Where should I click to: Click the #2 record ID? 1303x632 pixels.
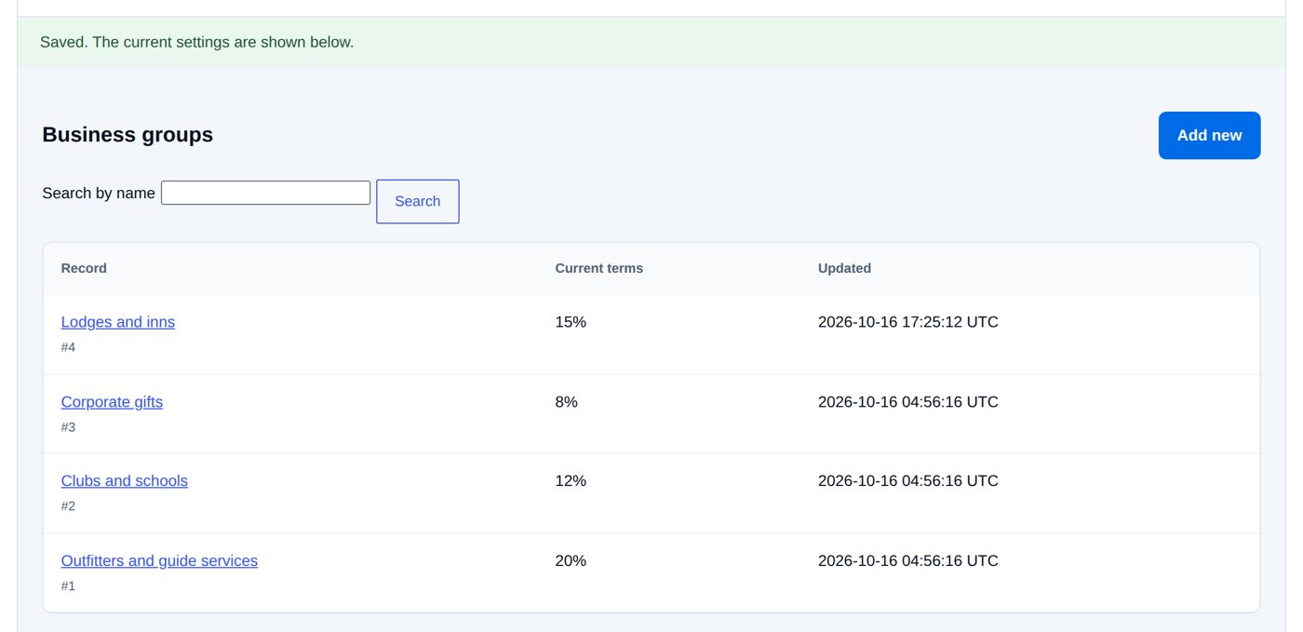pyautogui.click(x=68, y=506)
